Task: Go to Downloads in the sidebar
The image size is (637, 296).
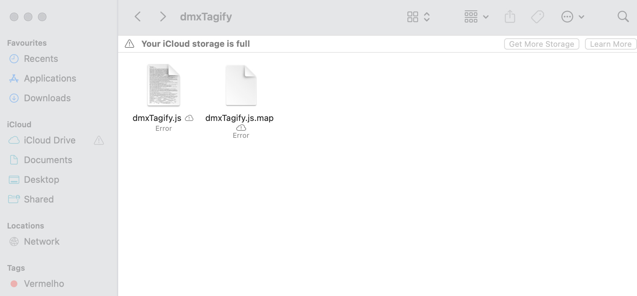Action: pos(47,98)
